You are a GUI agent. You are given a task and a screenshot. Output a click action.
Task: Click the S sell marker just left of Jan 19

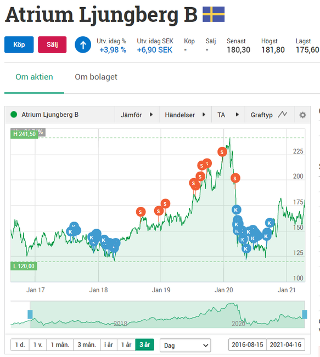pyautogui.click(x=159, y=211)
